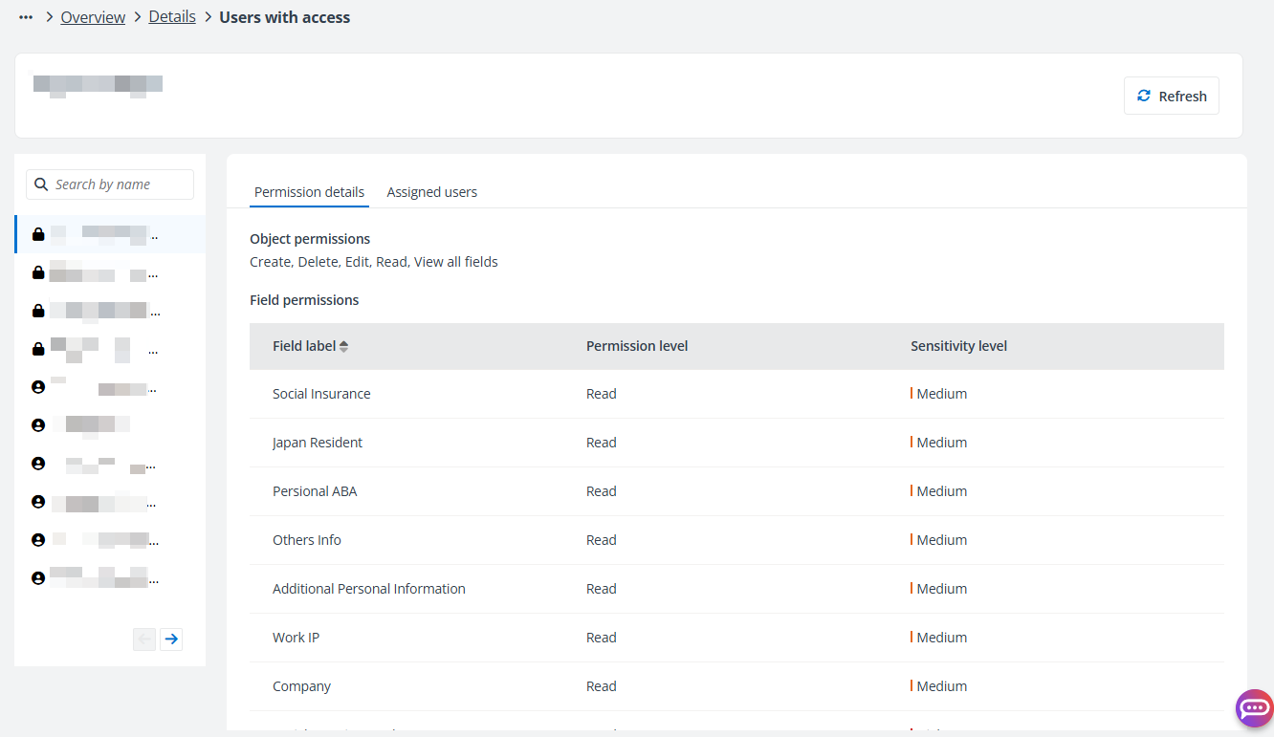This screenshot has height=737, width=1274.
Task: Go to the next page with the right arrow
Action: 171,639
